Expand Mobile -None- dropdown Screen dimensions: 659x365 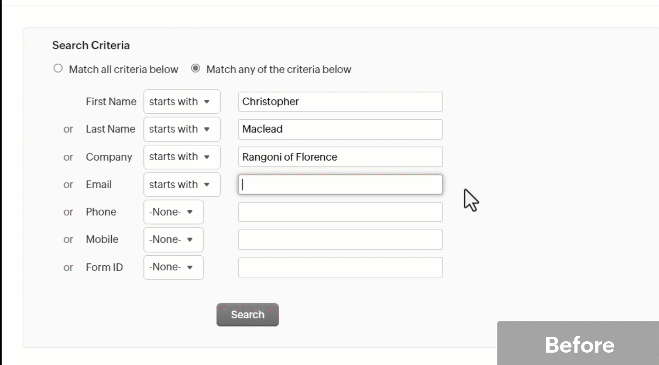(x=173, y=240)
